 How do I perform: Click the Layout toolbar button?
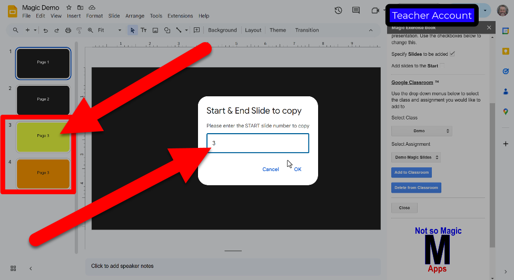(253, 30)
